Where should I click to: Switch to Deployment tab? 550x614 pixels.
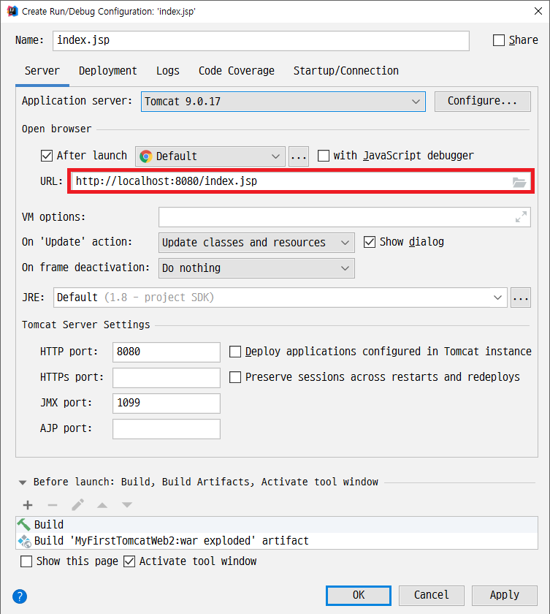[108, 71]
